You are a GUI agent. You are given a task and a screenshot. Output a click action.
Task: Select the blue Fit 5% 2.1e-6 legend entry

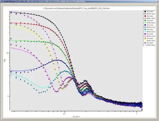149,27
